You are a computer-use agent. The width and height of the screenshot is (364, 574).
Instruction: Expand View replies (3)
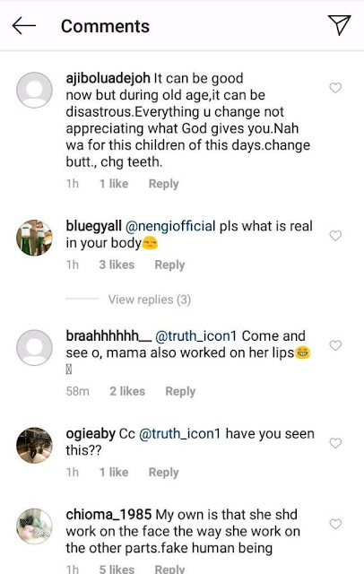(149, 300)
